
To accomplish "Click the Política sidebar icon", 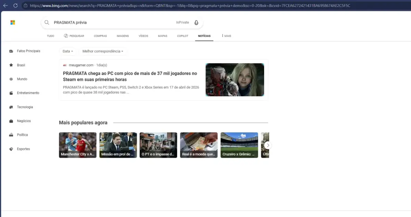I will click(x=11, y=135).
